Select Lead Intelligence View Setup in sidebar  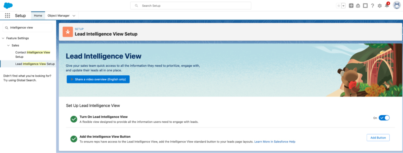coord(35,64)
